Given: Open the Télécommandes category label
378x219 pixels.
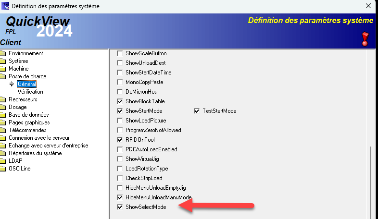Looking at the screenshot, I should [x=27, y=130].
